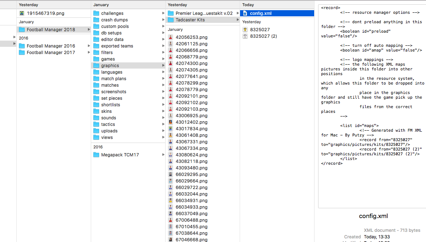Image resolution: width=426 pixels, height=242 pixels.
Task: Select the languages folder name
Action: [111, 72]
